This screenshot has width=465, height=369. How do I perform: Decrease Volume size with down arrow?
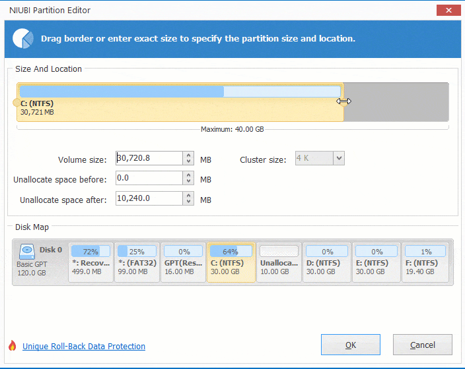click(x=188, y=161)
